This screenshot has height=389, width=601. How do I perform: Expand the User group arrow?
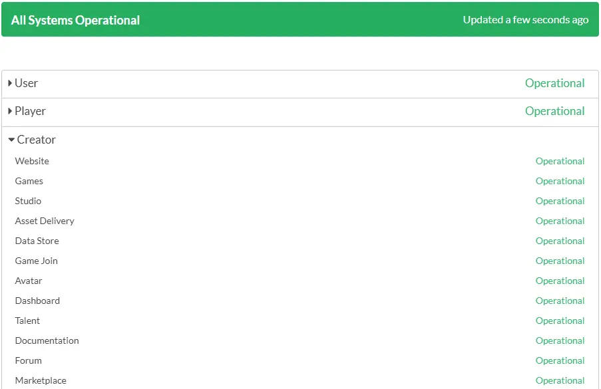[x=10, y=82]
